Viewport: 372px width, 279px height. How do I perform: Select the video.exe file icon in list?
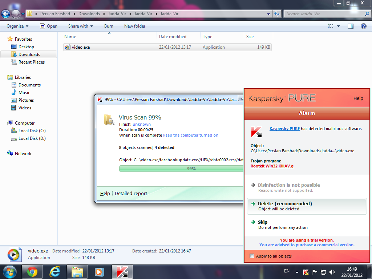[x=68, y=47]
